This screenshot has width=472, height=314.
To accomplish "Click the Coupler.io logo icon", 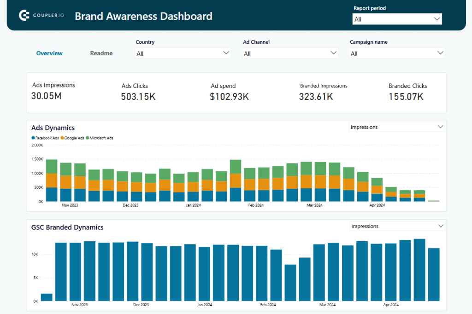I will point(24,15).
